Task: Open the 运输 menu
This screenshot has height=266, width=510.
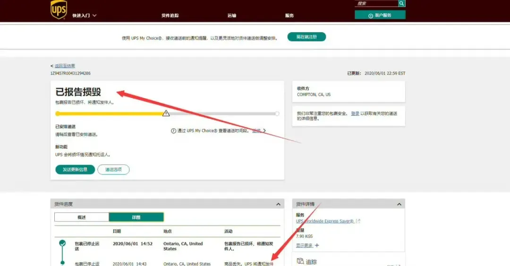Action: click(x=232, y=15)
